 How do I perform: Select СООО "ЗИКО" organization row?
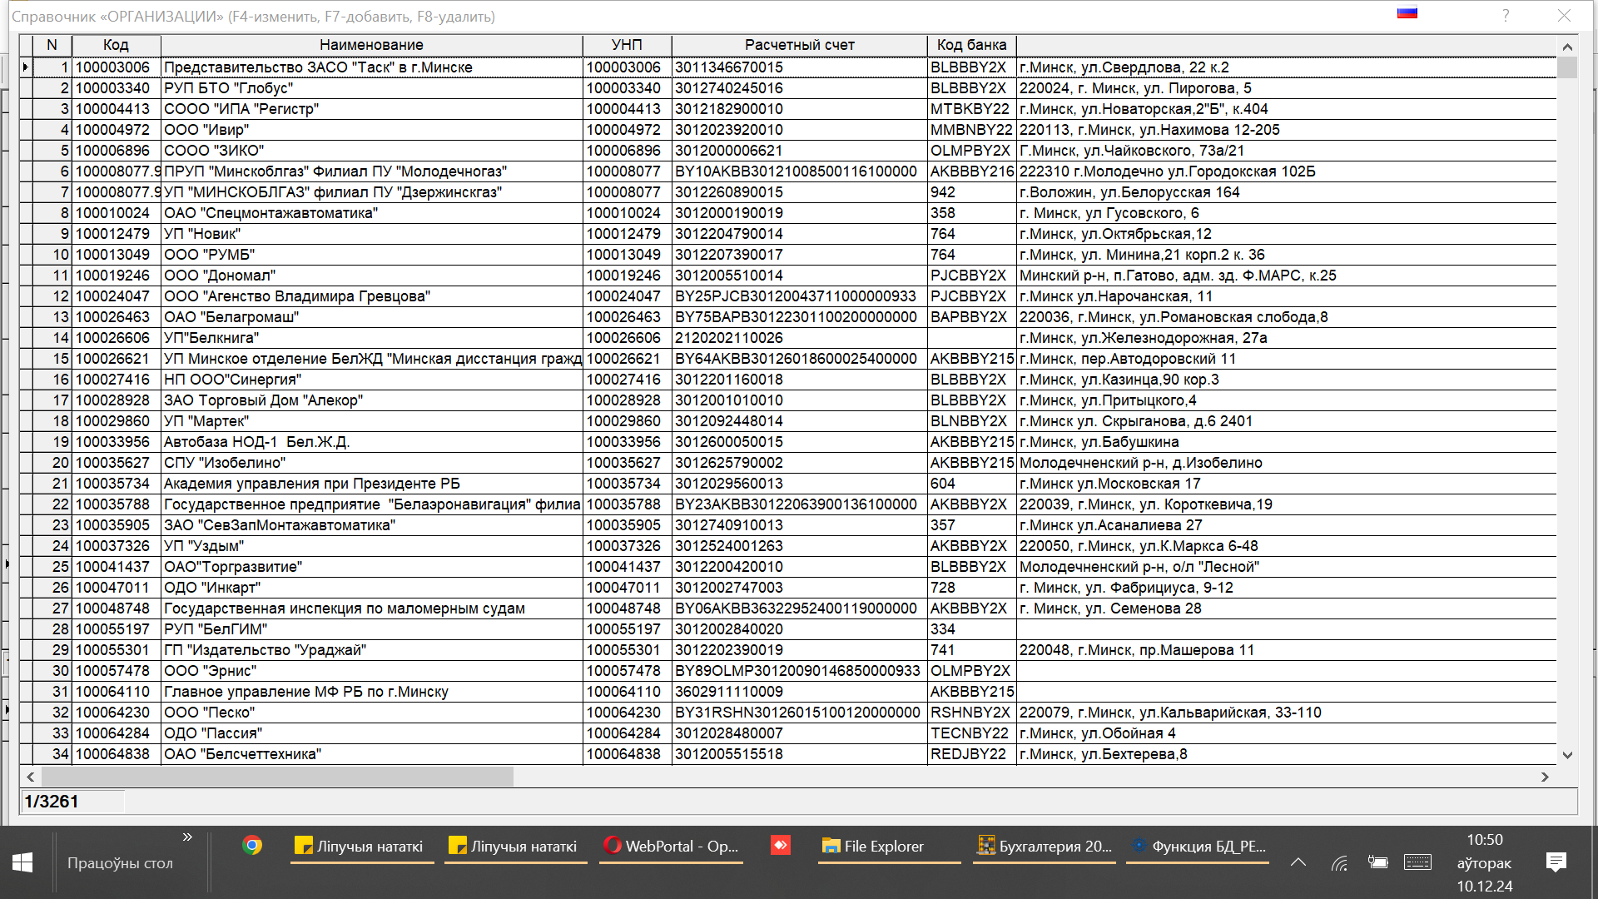pyautogui.click(x=787, y=151)
